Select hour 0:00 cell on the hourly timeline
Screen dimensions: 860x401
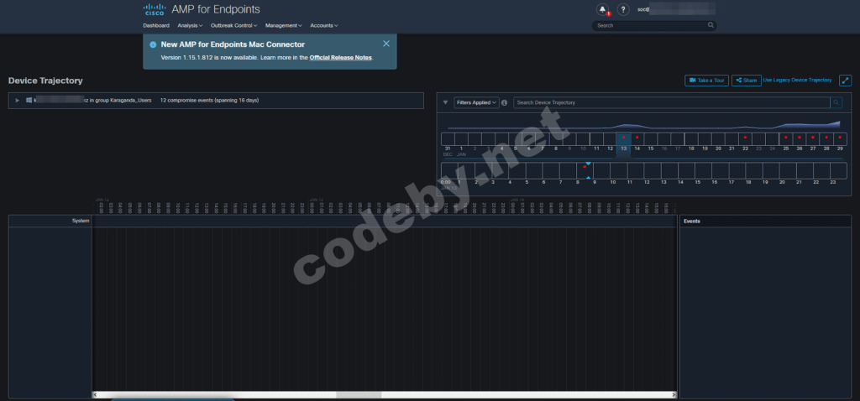tap(450, 170)
